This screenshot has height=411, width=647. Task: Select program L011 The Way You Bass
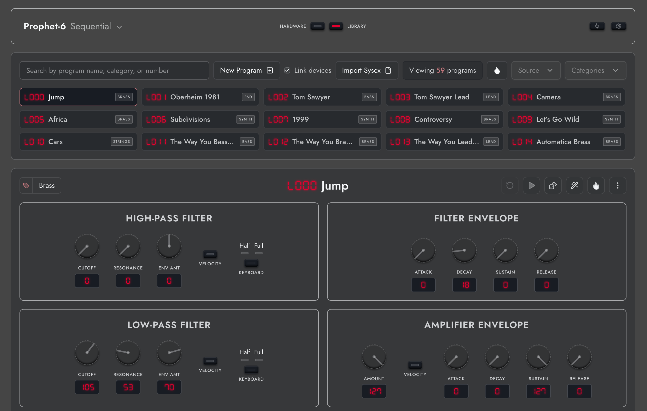point(200,142)
